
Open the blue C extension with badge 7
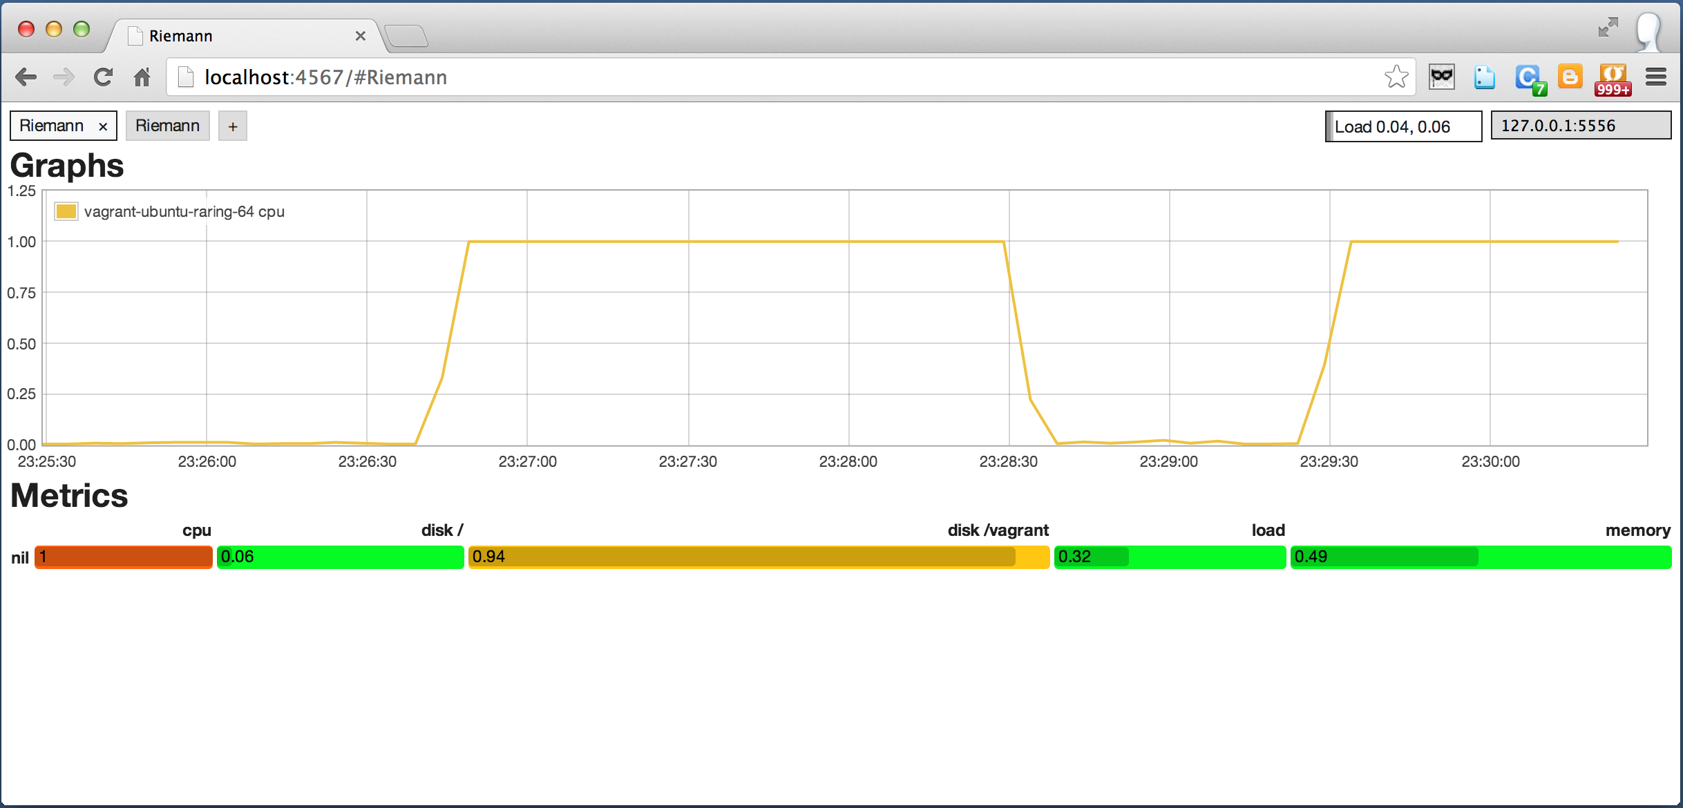[x=1530, y=79]
